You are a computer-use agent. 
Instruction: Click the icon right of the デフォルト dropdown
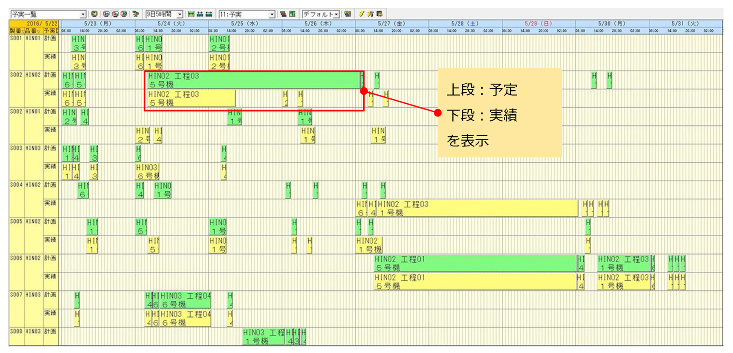click(347, 14)
